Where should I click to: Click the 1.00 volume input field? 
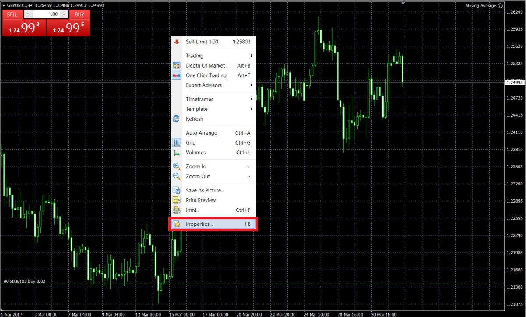(46, 14)
